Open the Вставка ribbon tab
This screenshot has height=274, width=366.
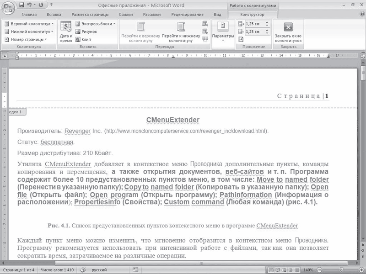[54, 15]
